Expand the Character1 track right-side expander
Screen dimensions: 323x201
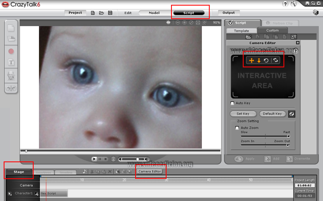tap(36, 193)
